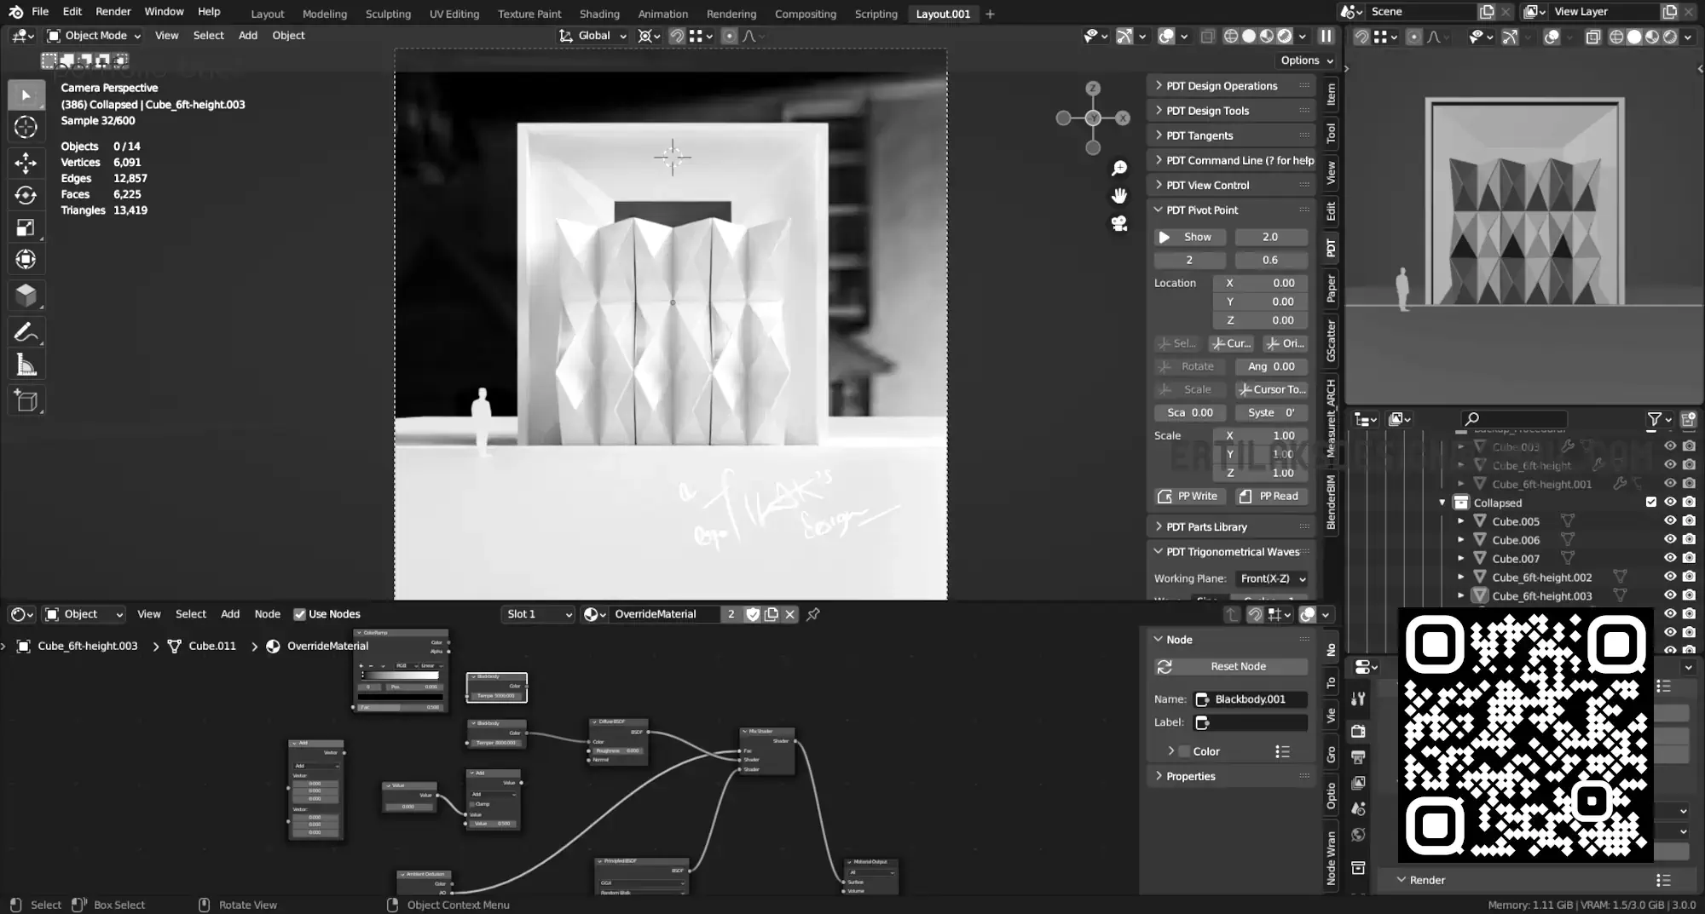The image size is (1705, 914).
Task: Click the ColorRamp gradient bar
Action: pos(401,675)
